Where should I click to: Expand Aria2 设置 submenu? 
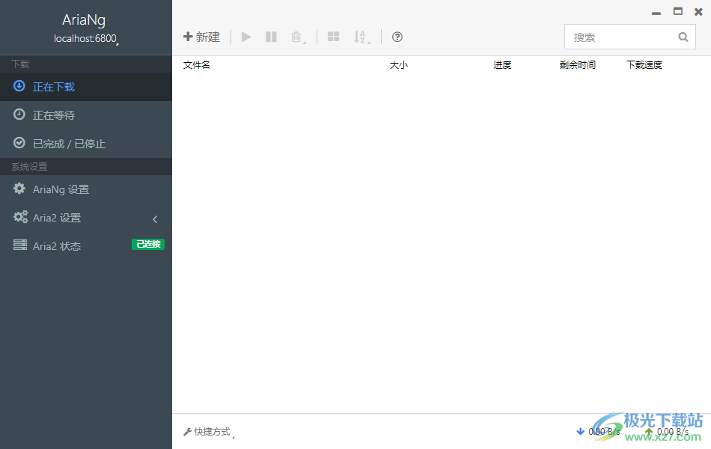click(x=86, y=218)
